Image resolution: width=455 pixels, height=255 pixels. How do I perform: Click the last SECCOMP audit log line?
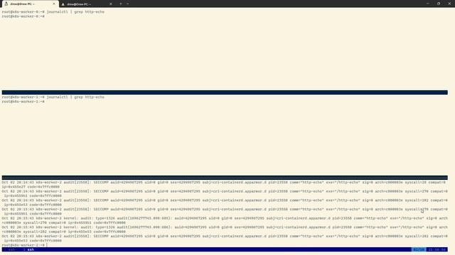[x=224, y=238]
